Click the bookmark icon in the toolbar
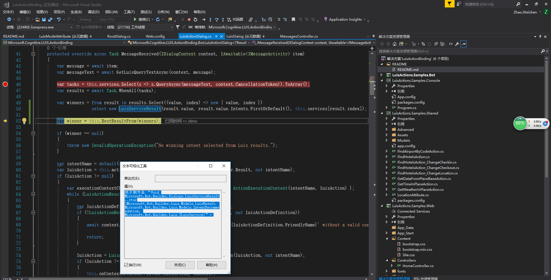This screenshot has width=551, height=280. [293, 20]
